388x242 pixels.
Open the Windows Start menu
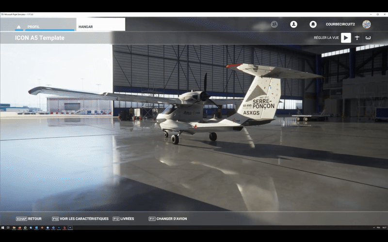tap(3, 227)
